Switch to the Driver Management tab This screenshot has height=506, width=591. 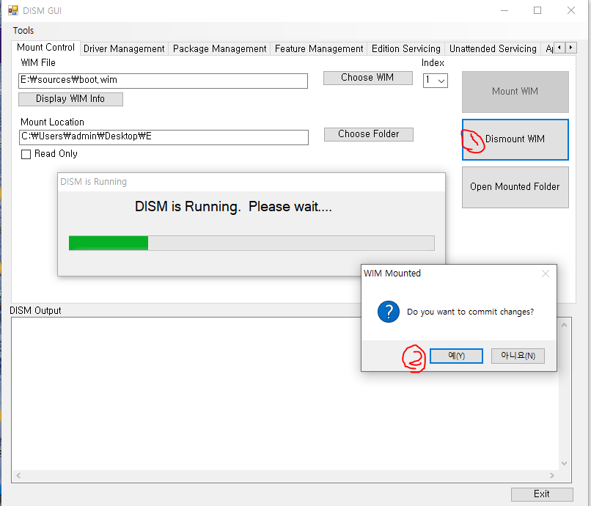pos(124,48)
